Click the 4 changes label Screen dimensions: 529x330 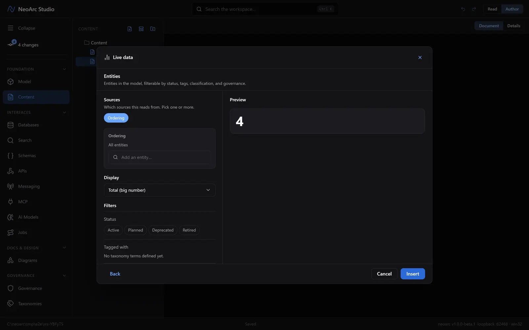28,45
